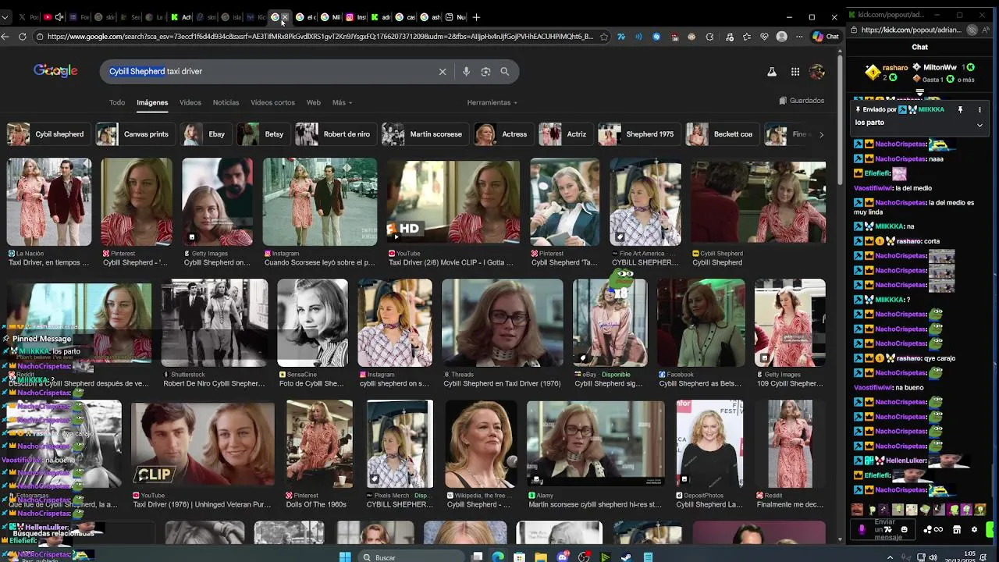The width and height of the screenshot is (999, 562).
Task: Filter by 'Beckett coa' chip
Action: [x=721, y=134]
